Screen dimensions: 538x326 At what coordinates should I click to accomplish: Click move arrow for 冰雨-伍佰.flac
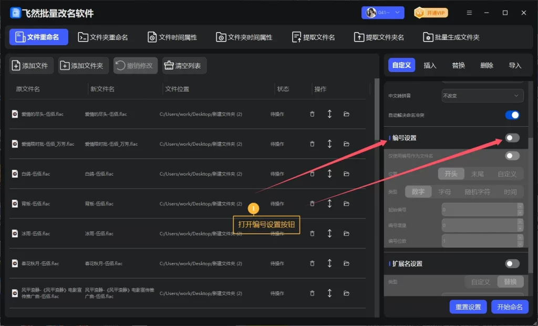pos(329,233)
